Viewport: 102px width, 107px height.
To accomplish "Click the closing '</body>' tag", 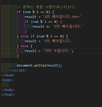I will (8, 90).
